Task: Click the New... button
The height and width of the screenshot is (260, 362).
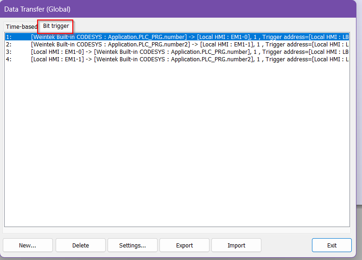Action: click(28, 245)
